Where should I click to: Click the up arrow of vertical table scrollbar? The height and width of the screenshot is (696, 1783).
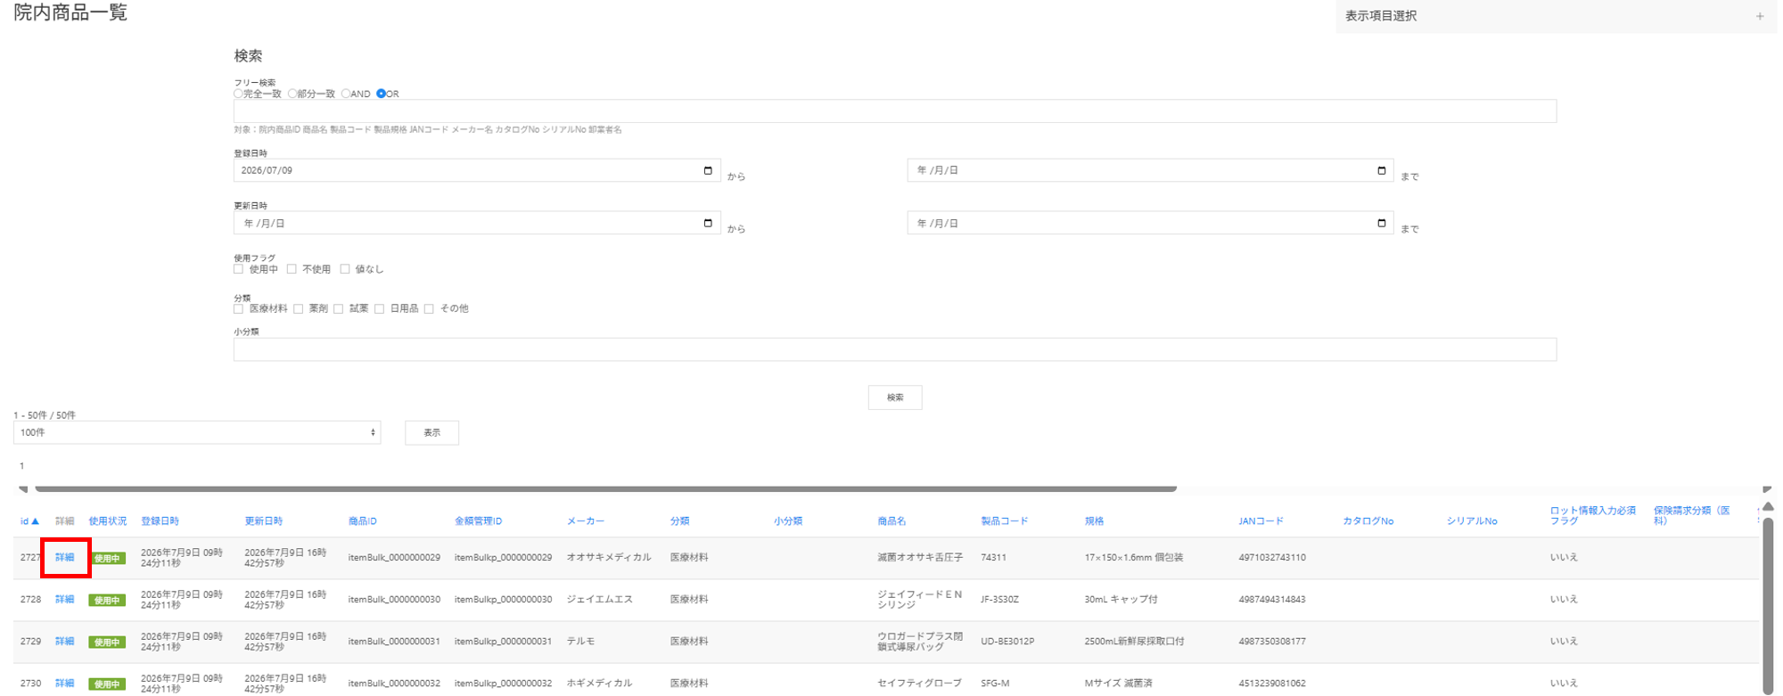click(x=1768, y=506)
